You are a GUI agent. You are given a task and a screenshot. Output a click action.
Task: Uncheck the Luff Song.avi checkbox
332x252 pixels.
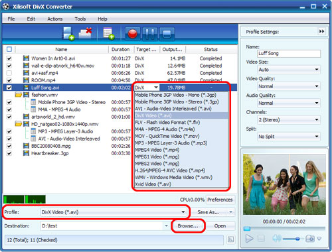click(9, 88)
